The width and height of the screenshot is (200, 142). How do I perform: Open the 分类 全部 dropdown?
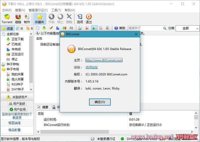pyautogui.click(x=187, y=28)
